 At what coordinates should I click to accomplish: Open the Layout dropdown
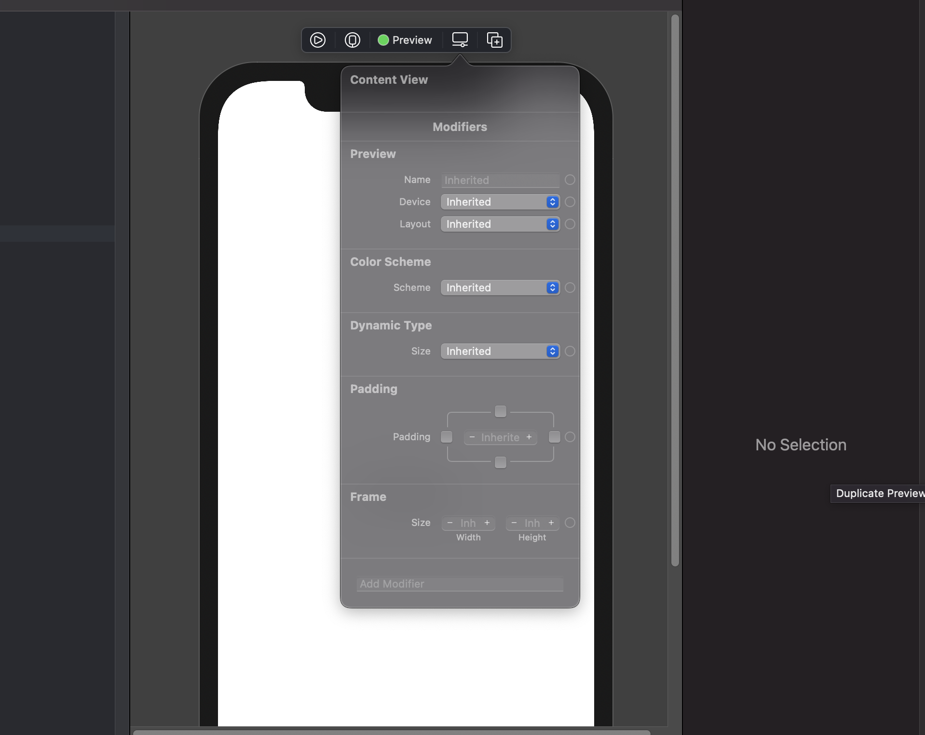pos(500,224)
